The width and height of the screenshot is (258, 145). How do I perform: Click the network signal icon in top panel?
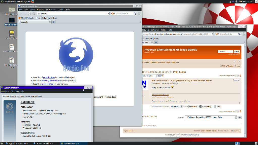230,2
